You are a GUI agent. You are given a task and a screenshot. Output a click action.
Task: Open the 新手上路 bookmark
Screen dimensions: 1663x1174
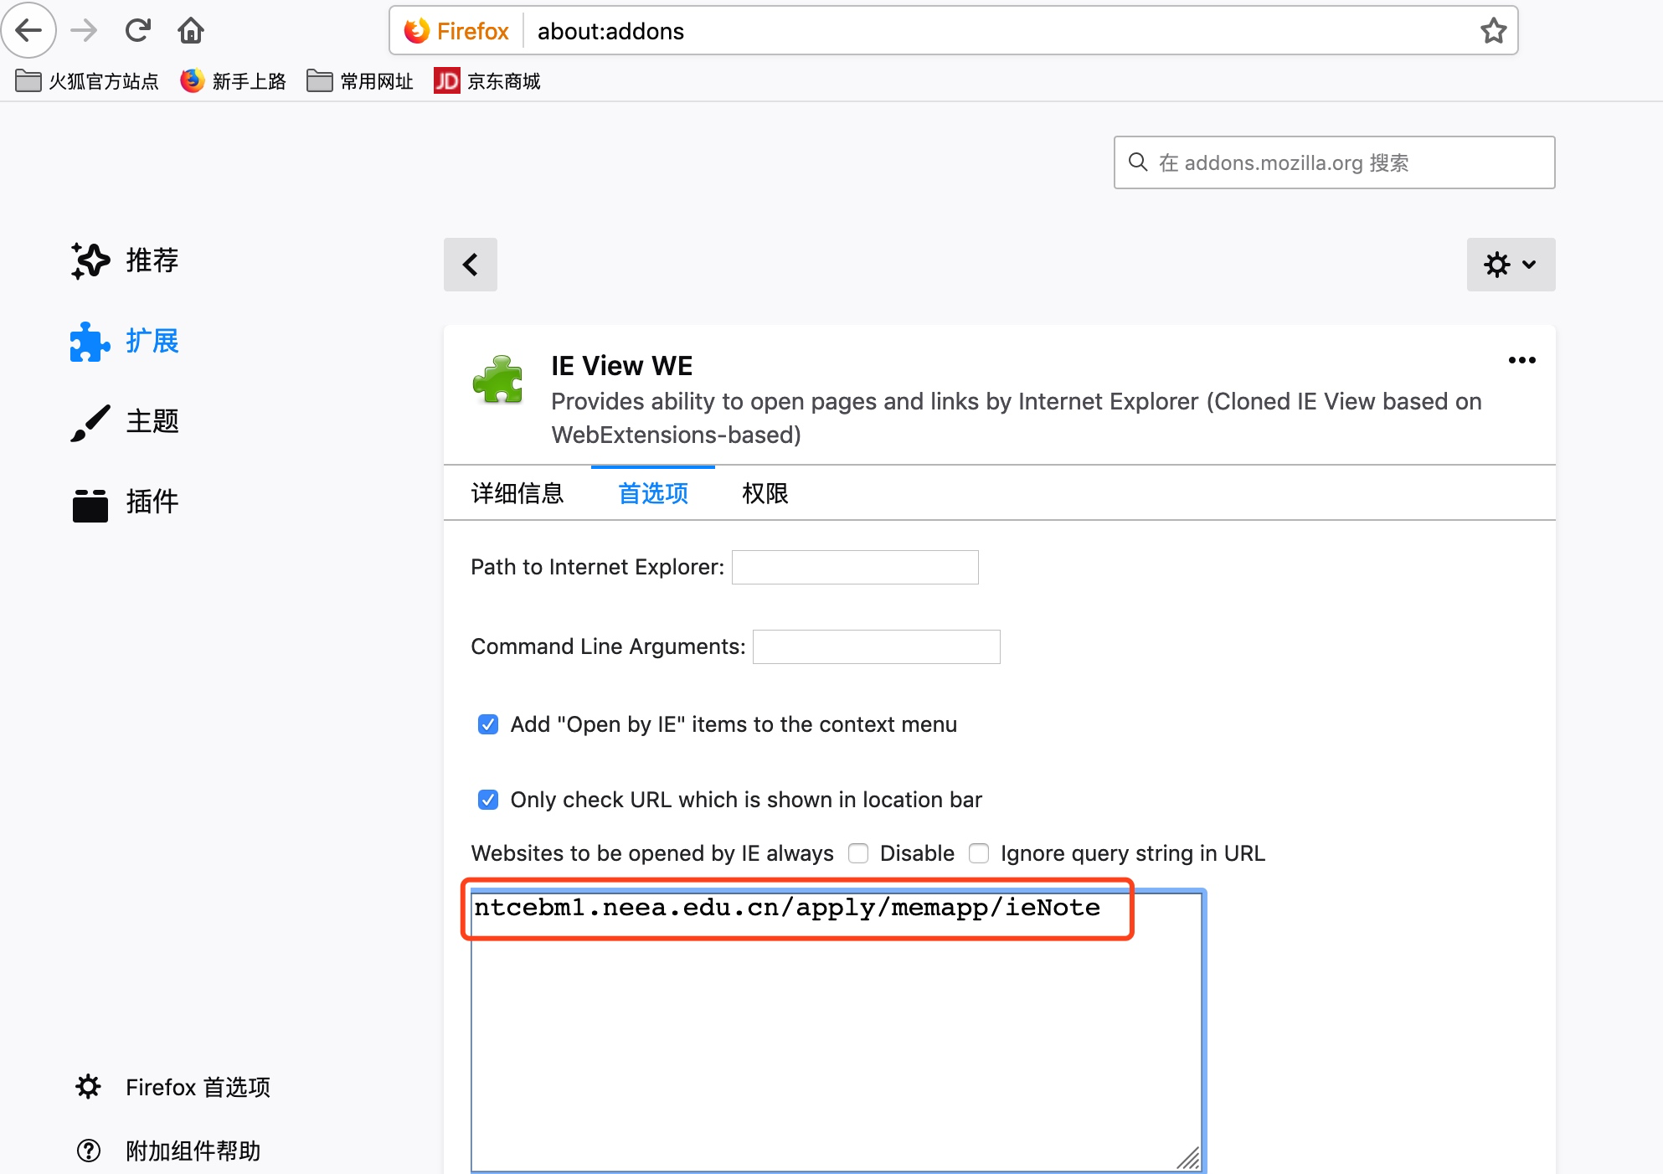tap(233, 81)
